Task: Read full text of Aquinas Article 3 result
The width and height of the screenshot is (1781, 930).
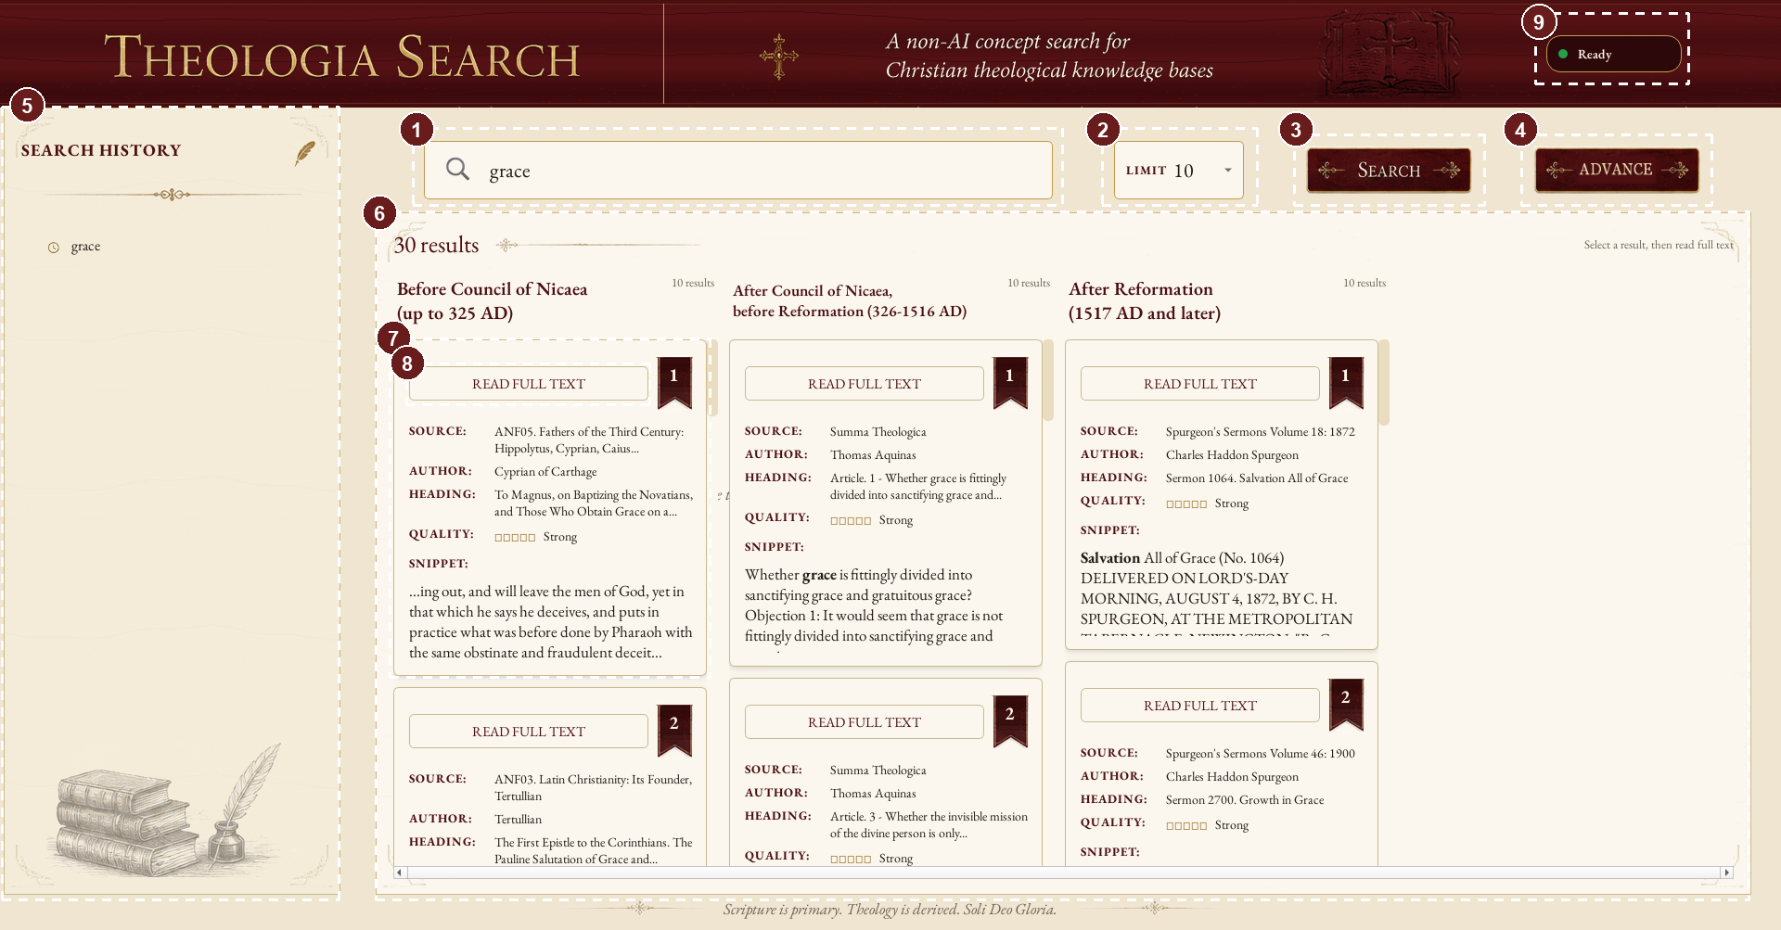Action: click(865, 722)
